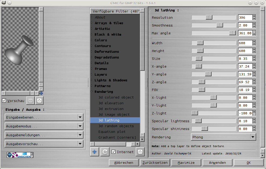Refresh the filter list with the reload icon
266x169 pixels.
pos(105,152)
